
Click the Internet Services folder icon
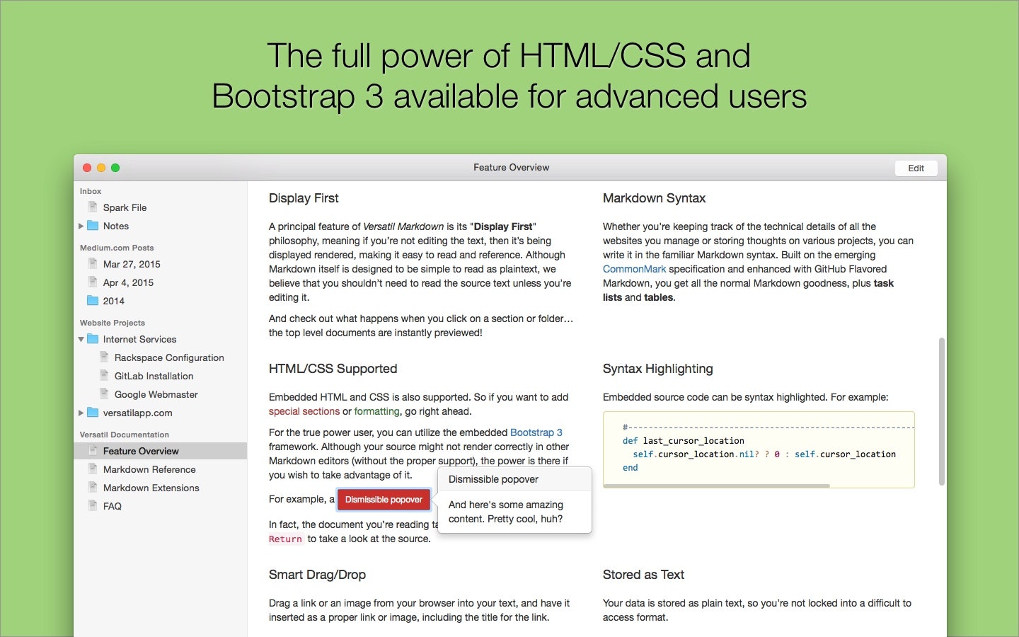(x=93, y=339)
